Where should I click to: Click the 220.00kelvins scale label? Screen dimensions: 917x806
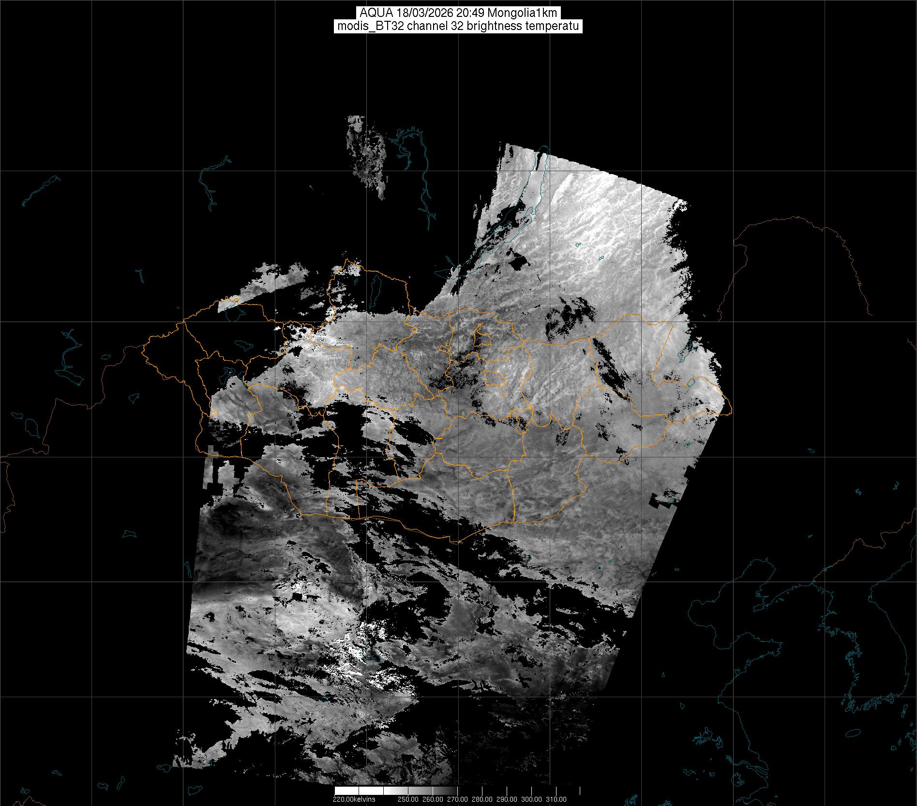tap(354, 799)
